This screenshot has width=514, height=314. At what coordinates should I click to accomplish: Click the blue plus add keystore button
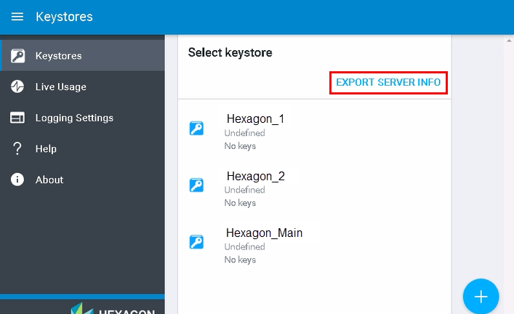(481, 297)
